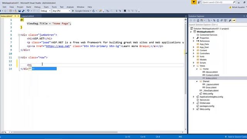Click the Find in Files toolbar icon

coord(100,11)
